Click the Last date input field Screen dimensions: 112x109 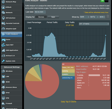point(40,12)
